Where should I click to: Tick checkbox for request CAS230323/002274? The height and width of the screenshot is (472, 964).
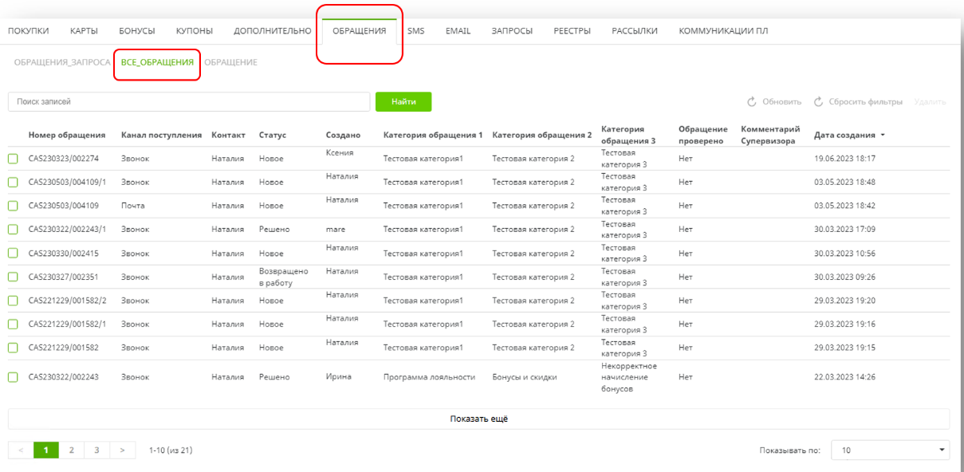[13, 159]
